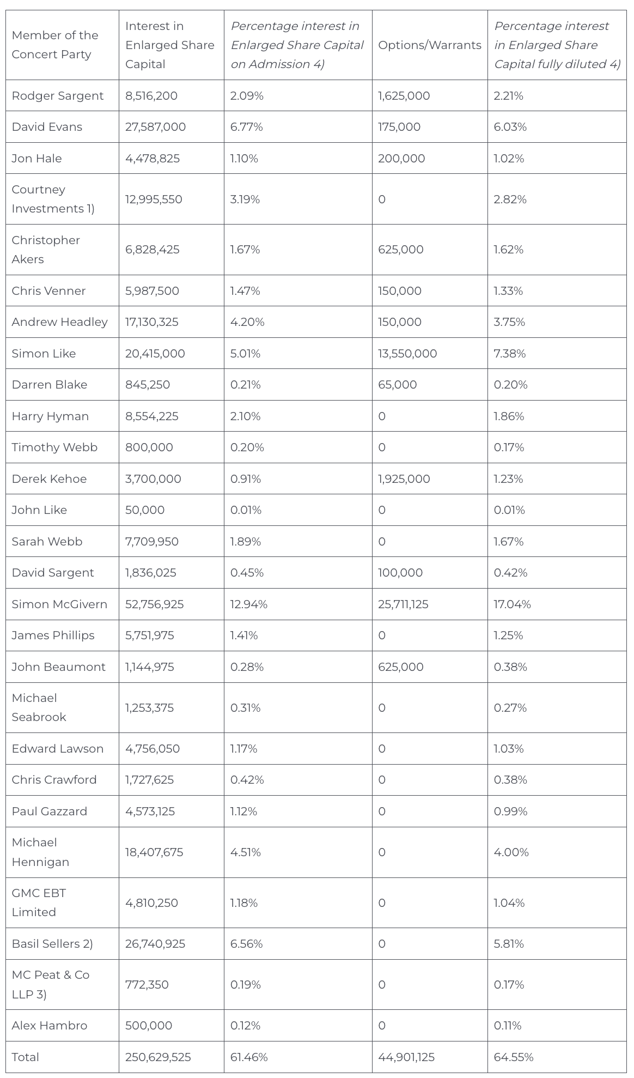Click Simon Like's 13,550,000 options value
Image resolution: width=634 pixels, height=1078 pixels.
tap(407, 354)
